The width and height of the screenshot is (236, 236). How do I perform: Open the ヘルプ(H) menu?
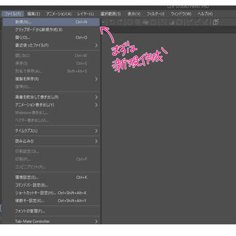click(x=205, y=14)
